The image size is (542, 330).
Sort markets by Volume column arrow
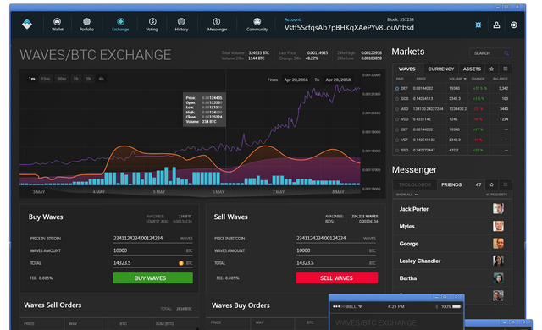[x=465, y=79]
